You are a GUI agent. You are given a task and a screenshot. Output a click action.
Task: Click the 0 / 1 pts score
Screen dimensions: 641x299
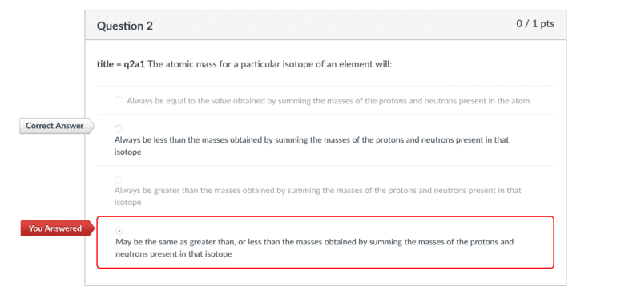pyautogui.click(x=535, y=24)
